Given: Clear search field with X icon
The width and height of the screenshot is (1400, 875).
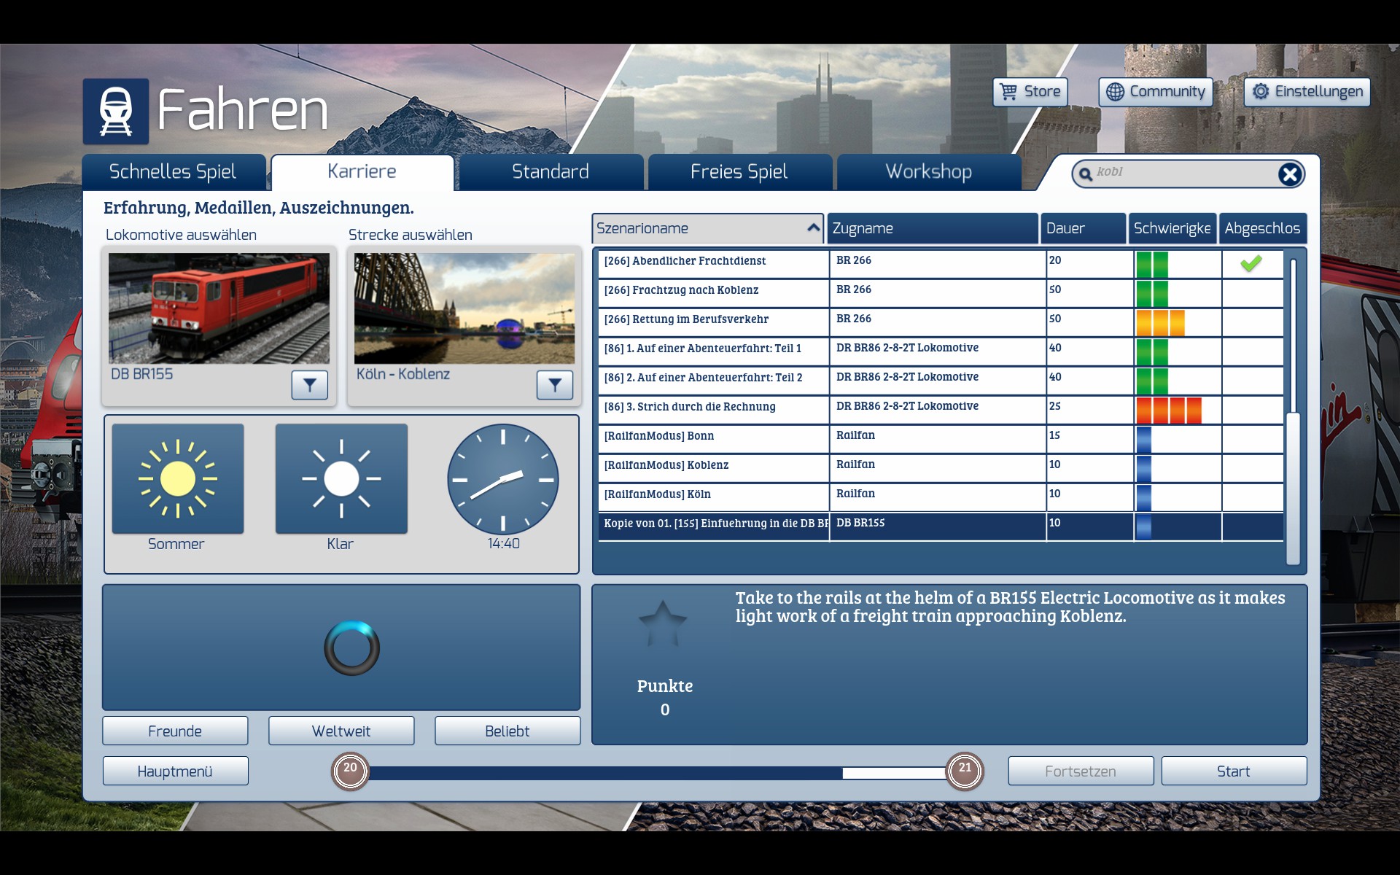Looking at the screenshot, I should tap(1289, 174).
